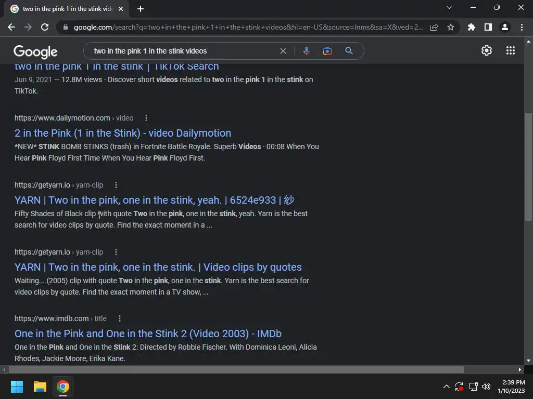Open Chrome extensions puzzle icon
533x399 pixels.
click(x=472, y=27)
